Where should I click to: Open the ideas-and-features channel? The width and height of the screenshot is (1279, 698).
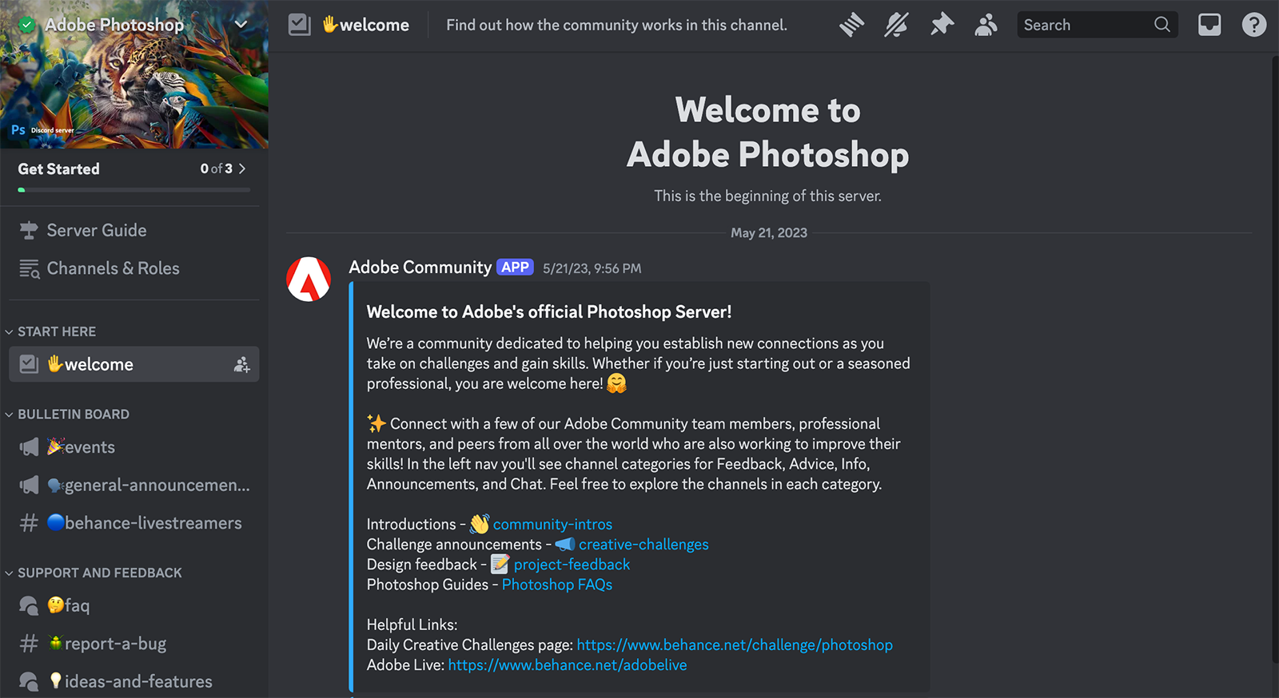pyautogui.click(x=133, y=681)
